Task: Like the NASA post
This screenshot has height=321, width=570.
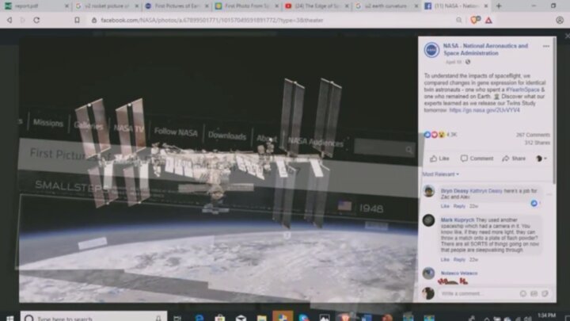Action: coord(439,159)
